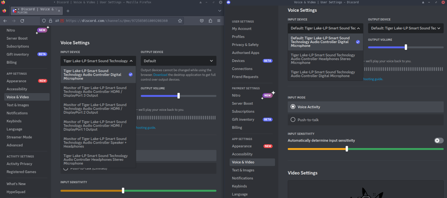This screenshot has width=447, height=198.
Task: Open Output Device dropdown in Discord app
Action: click(x=406, y=28)
